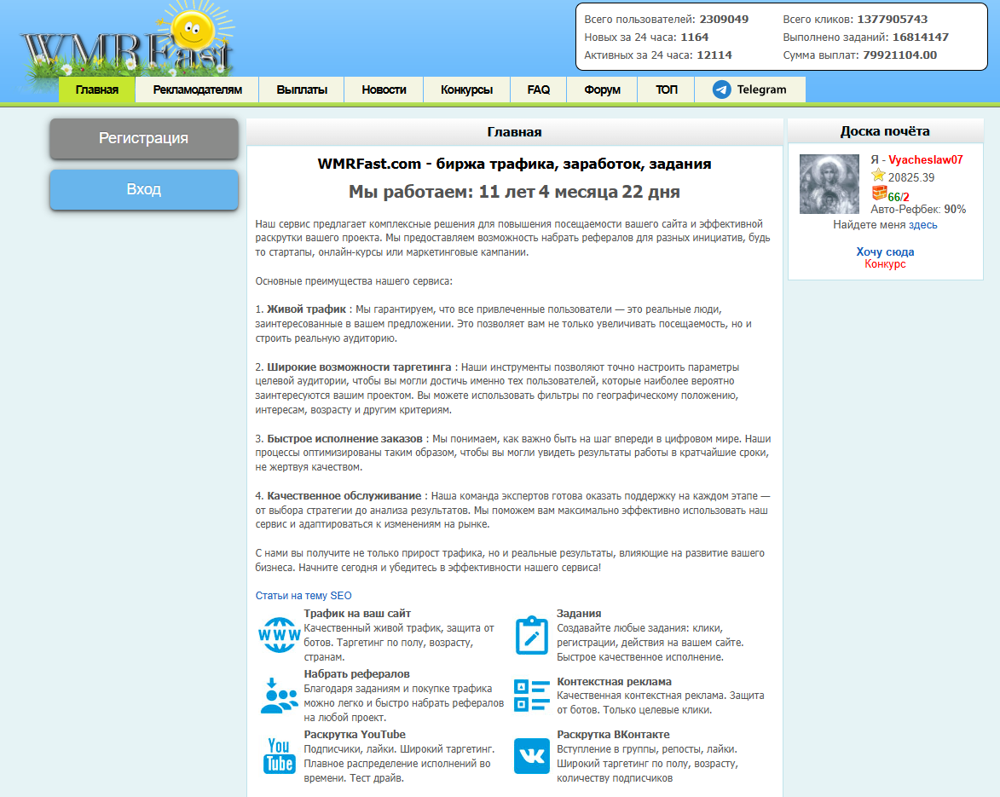Go to the Выплаты menu tab
This screenshot has width=1000, height=797.
pyautogui.click(x=302, y=90)
